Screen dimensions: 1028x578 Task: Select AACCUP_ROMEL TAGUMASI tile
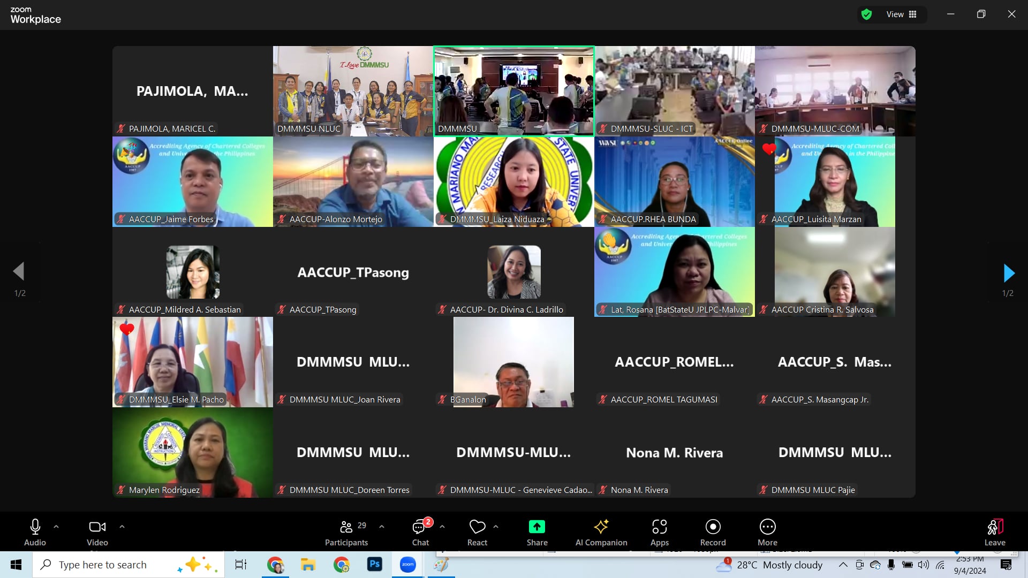click(675, 362)
